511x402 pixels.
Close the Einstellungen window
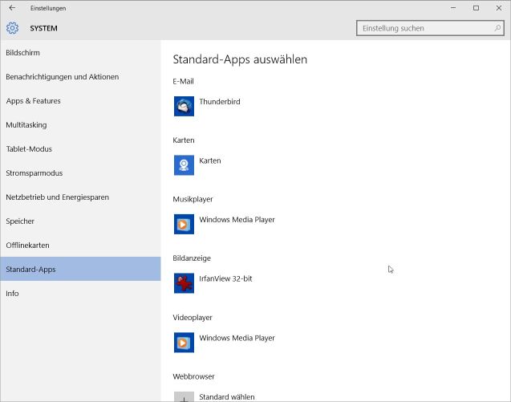coord(499,8)
